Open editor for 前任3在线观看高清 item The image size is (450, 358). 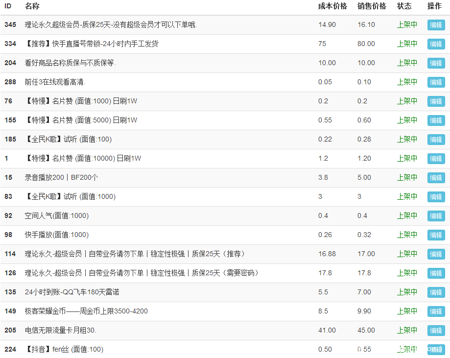click(436, 82)
